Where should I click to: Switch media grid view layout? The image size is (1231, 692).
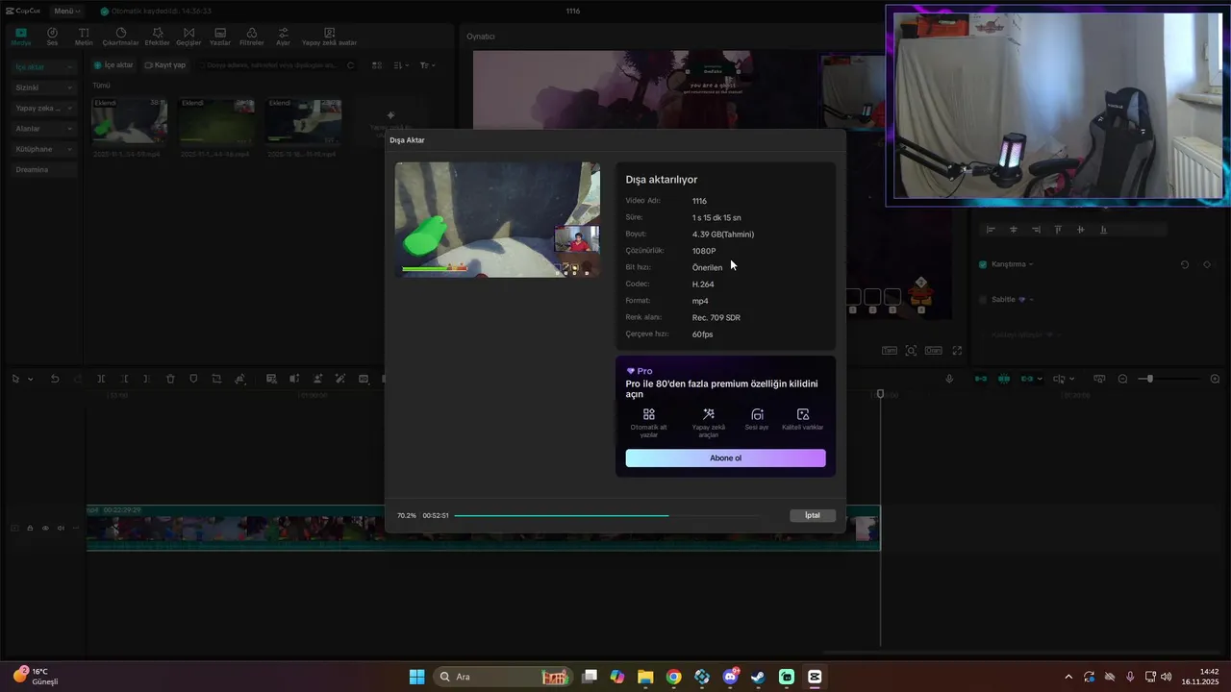pos(377,65)
